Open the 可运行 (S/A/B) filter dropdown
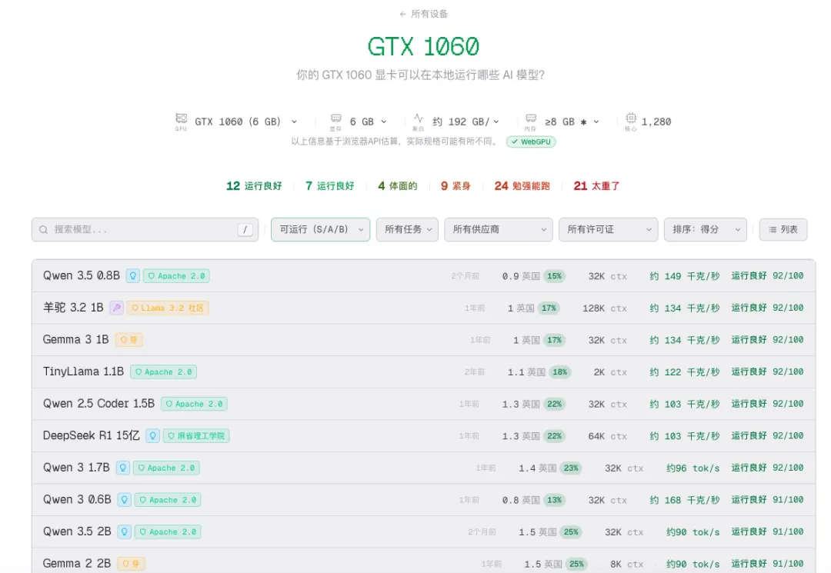 tap(321, 229)
